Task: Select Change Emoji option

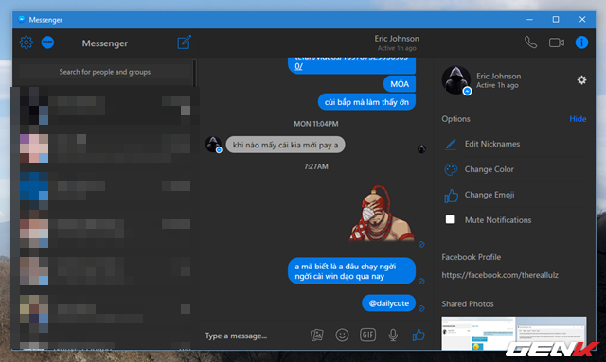Action: coord(490,195)
